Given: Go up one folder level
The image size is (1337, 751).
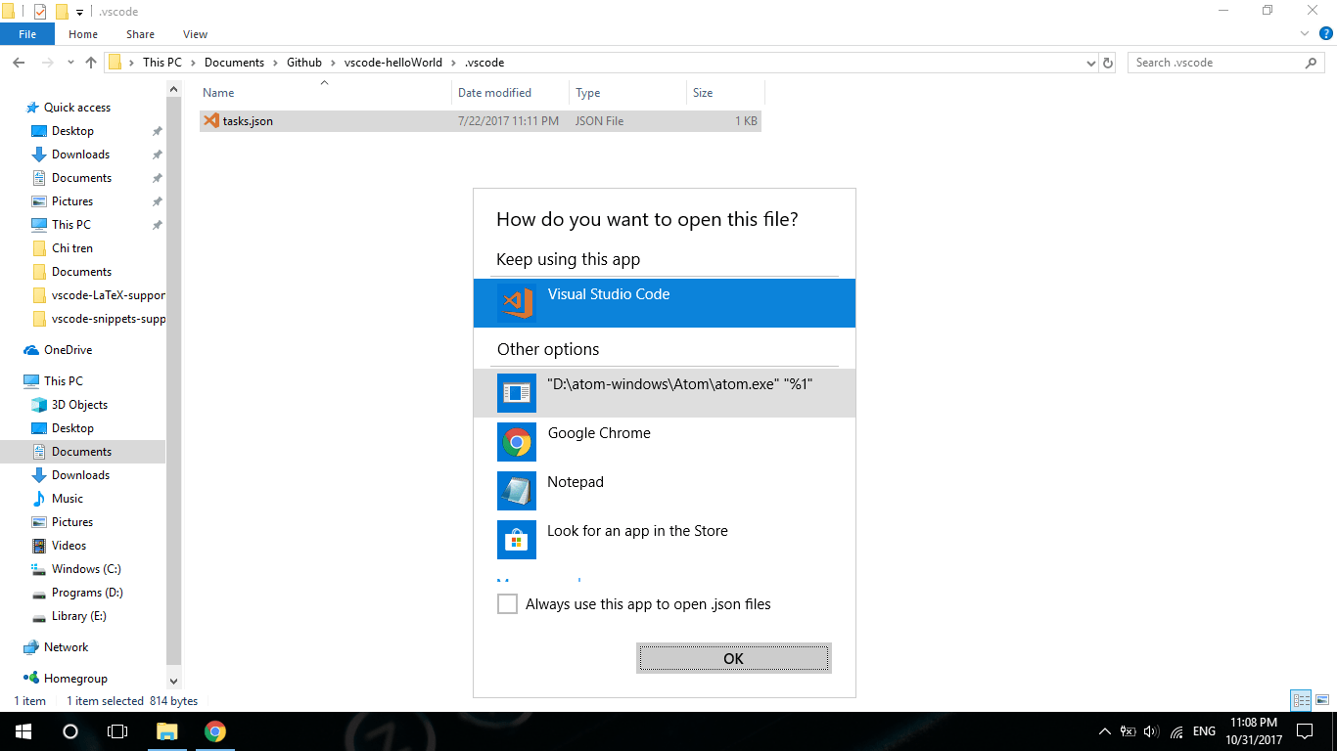Looking at the screenshot, I should point(91,63).
